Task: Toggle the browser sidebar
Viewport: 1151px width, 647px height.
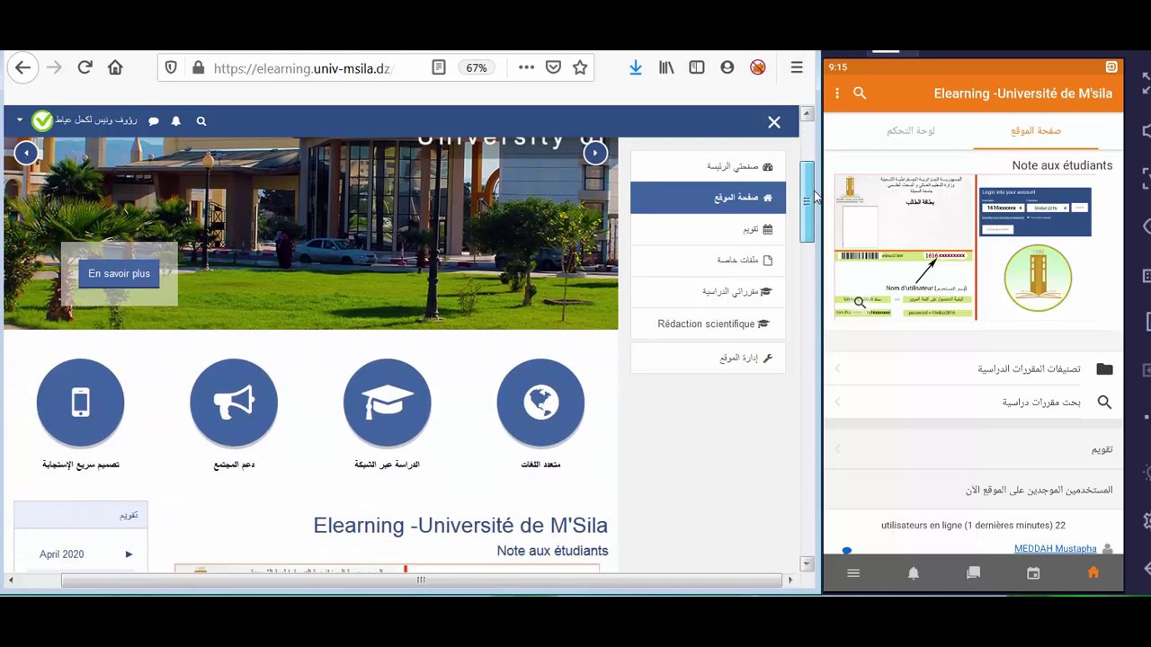Action: click(697, 67)
